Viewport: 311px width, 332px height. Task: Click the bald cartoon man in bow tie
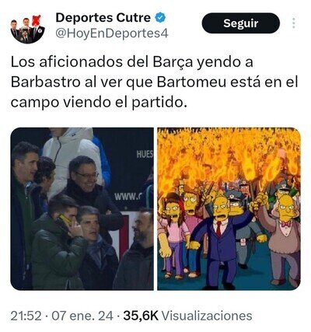(x=284, y=239)
